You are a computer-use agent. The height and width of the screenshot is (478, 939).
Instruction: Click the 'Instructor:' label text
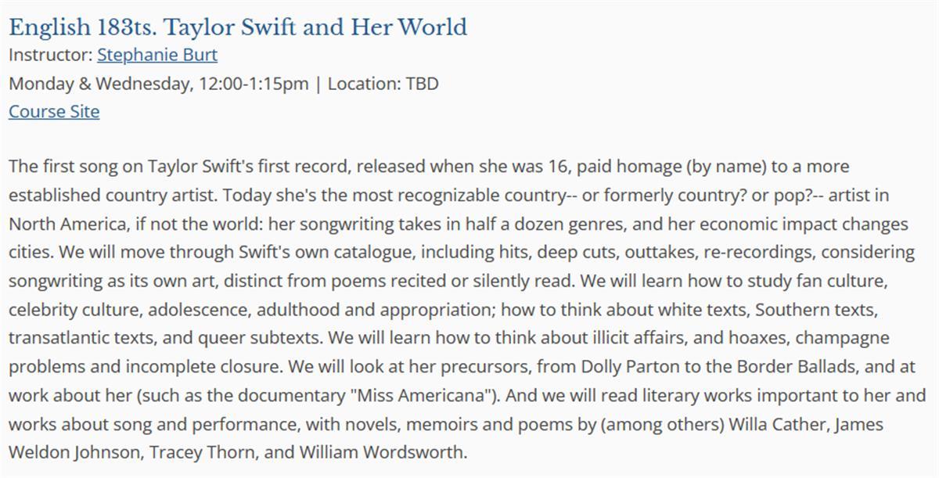pos(51,55)
